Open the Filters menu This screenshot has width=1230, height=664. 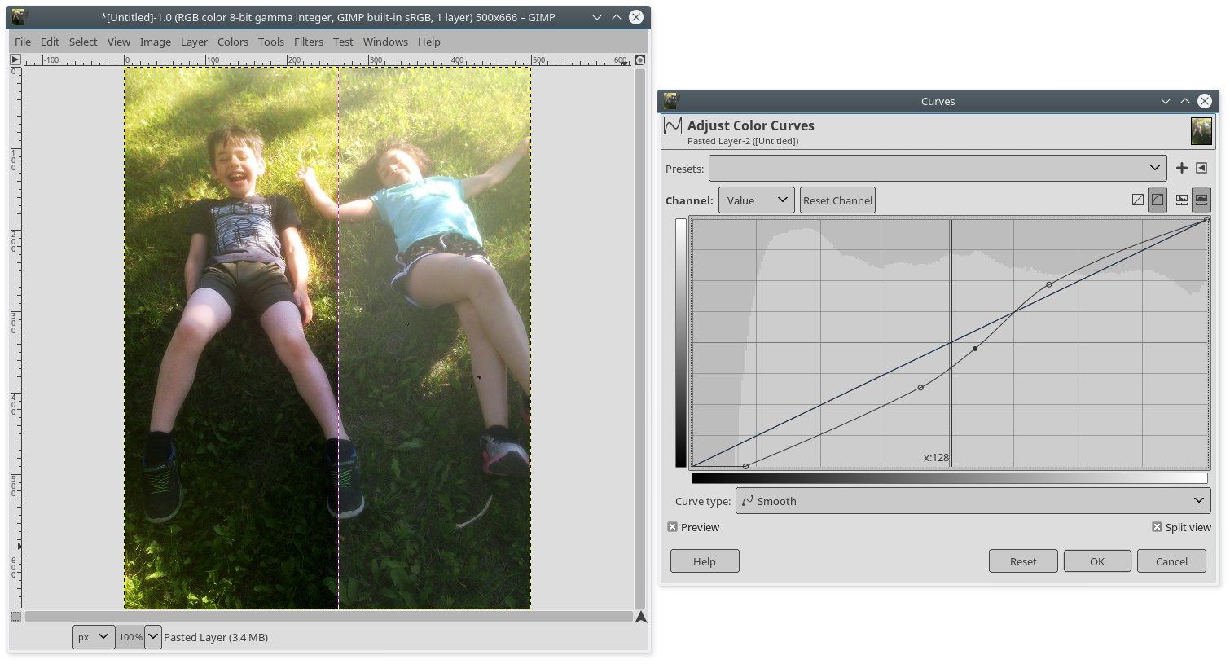pos(308,42)
